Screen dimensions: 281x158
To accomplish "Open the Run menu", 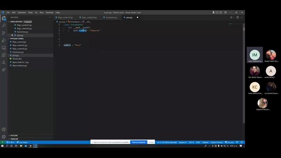I will coord(42,12).
